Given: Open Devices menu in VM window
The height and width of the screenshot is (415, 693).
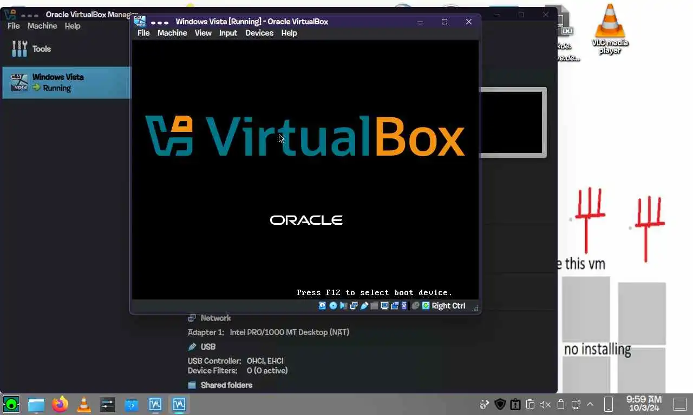Looking at the screenshot, I should pos(259,33).
